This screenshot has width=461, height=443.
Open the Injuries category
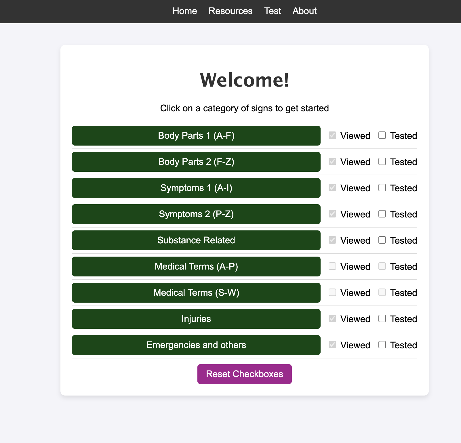tap(196, 319)
